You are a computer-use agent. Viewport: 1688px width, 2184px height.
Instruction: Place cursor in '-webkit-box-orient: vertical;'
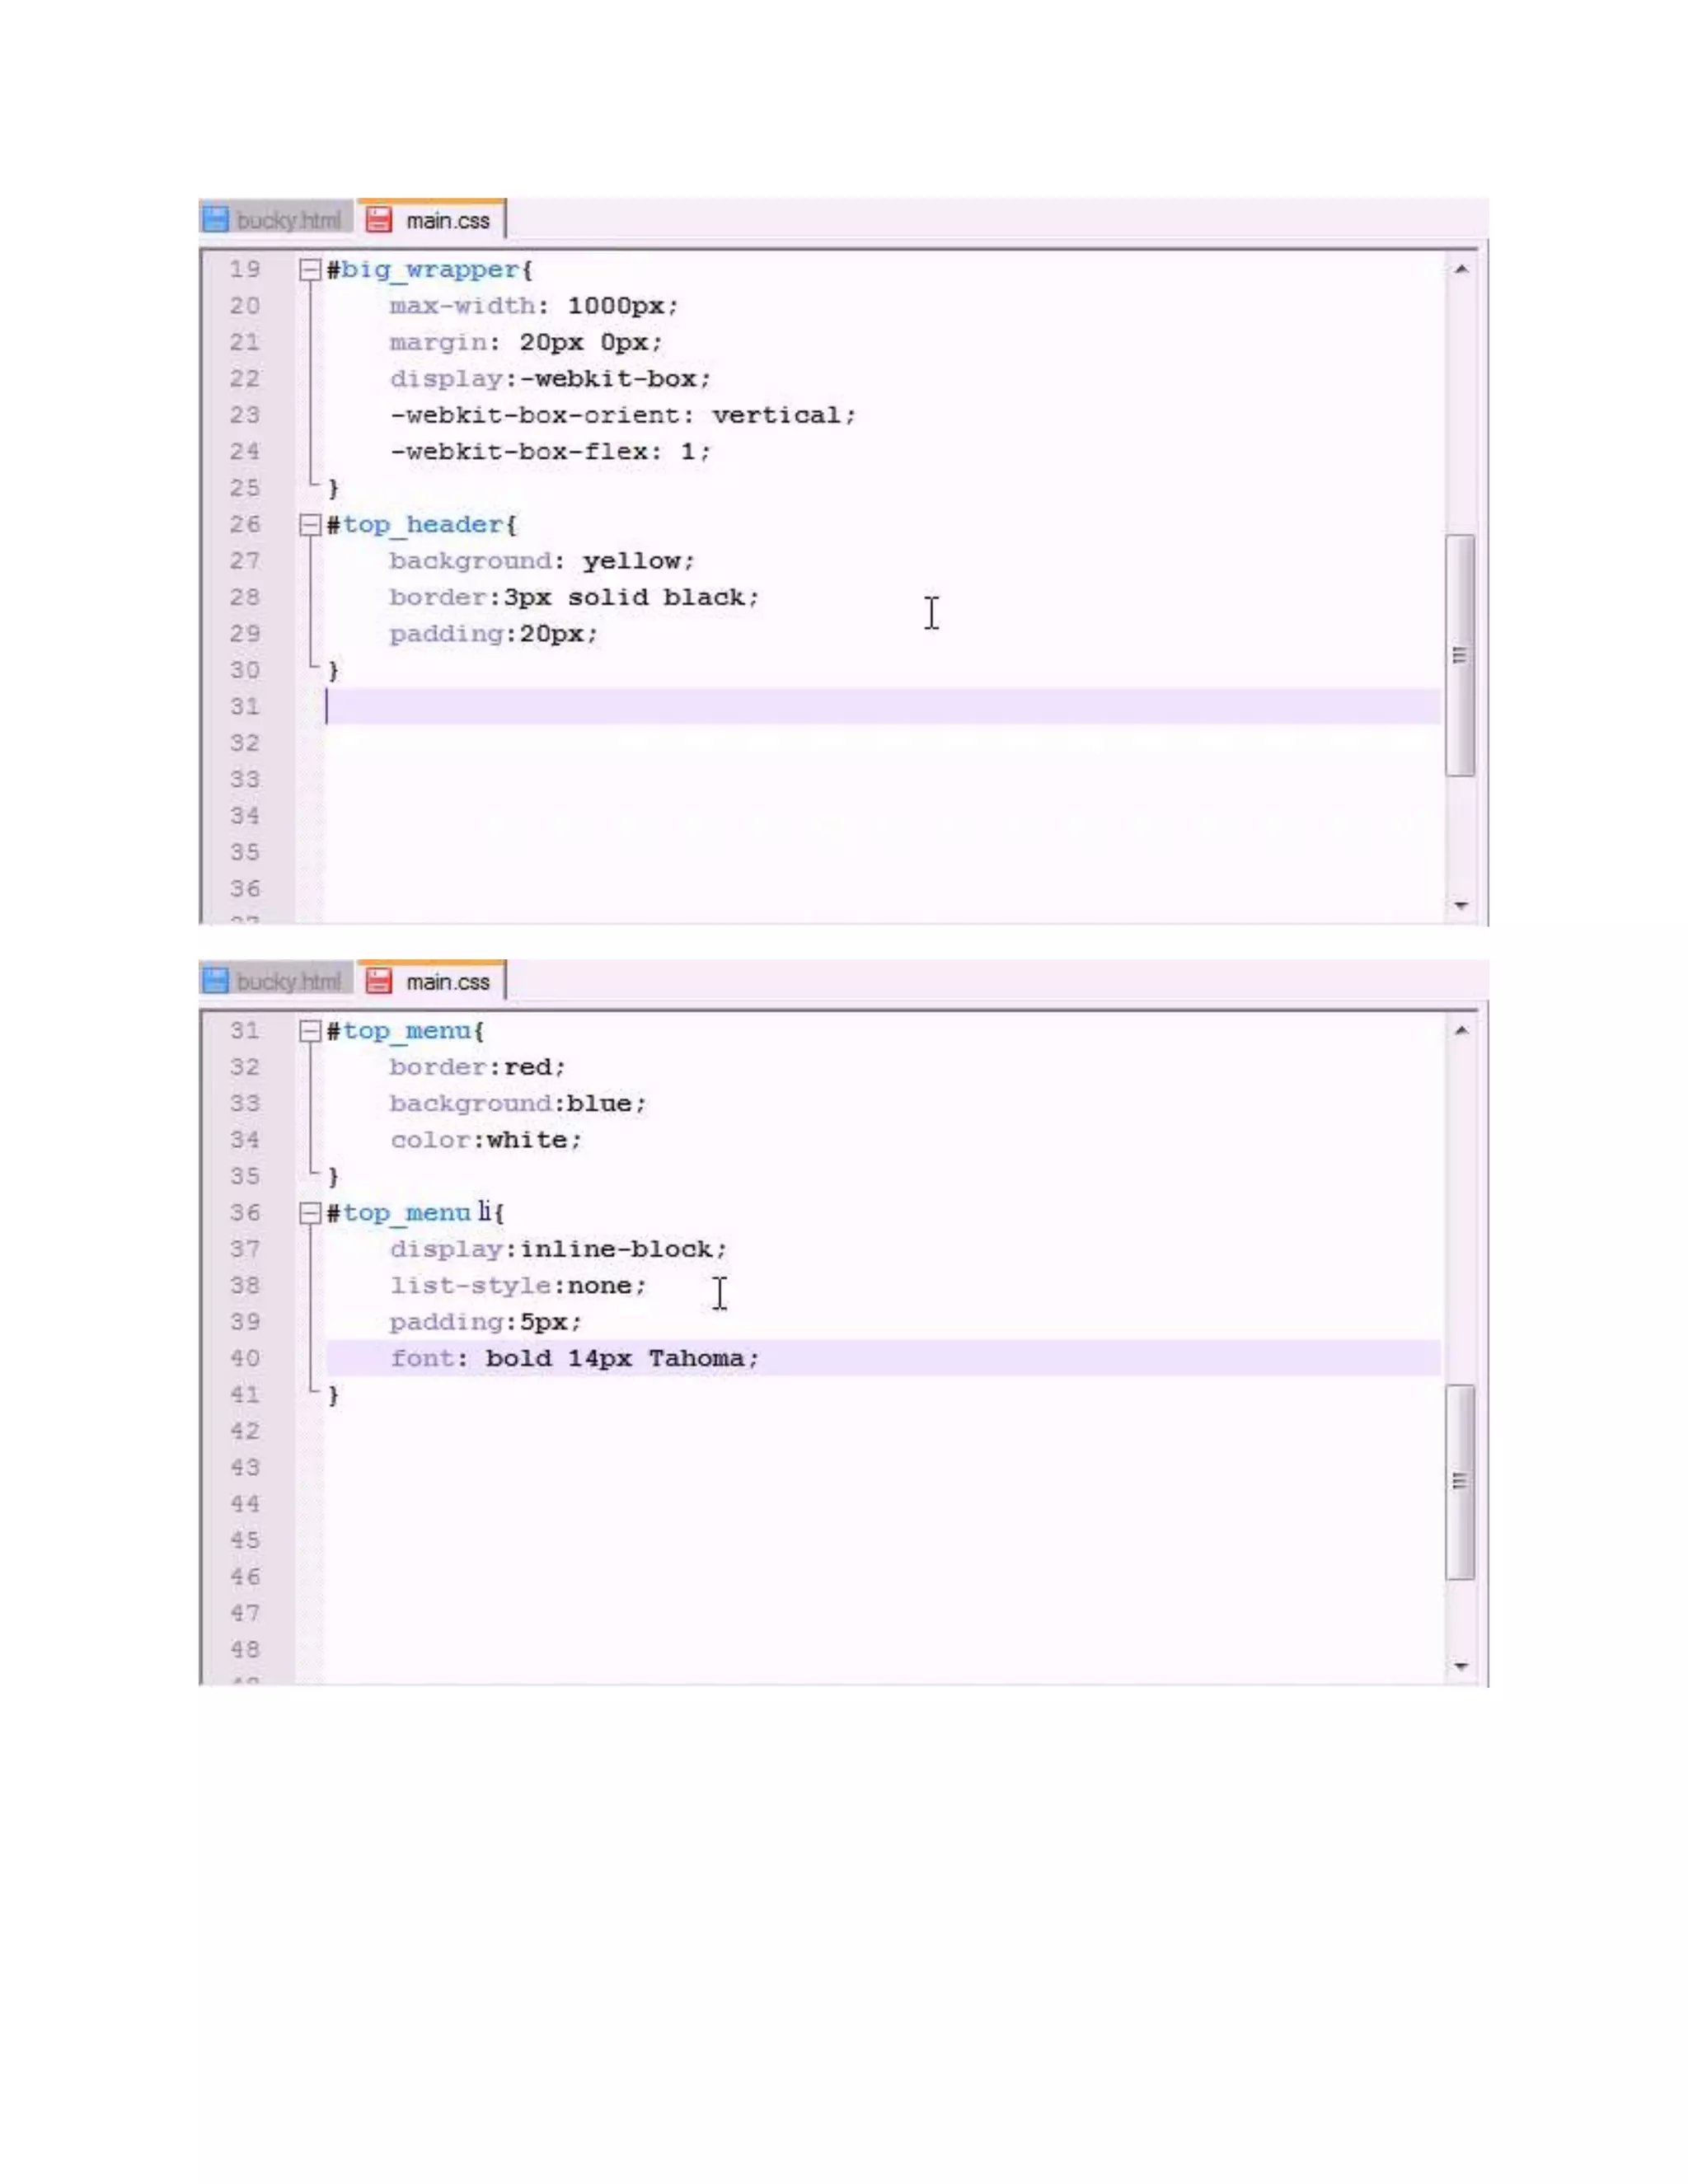623,415
